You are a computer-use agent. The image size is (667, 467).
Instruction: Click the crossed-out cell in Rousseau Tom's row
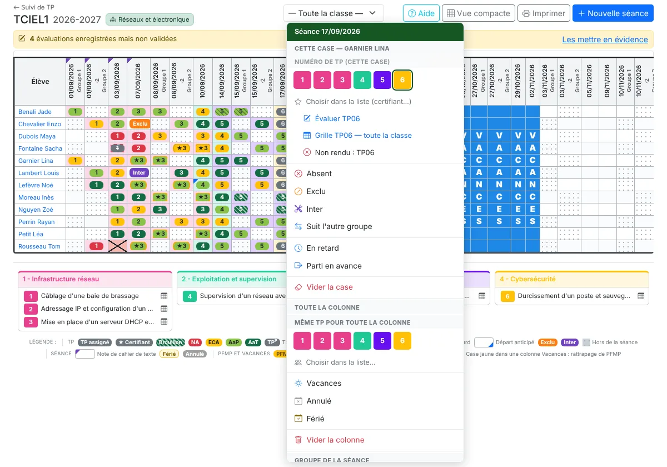[x=117, y=246]
